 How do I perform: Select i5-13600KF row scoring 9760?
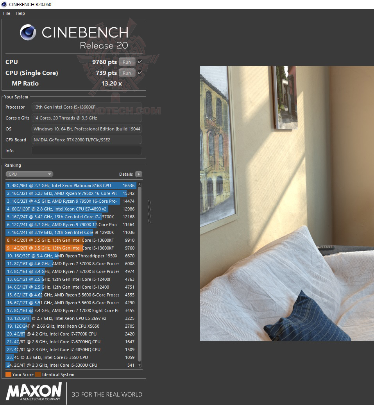[71, 248]
